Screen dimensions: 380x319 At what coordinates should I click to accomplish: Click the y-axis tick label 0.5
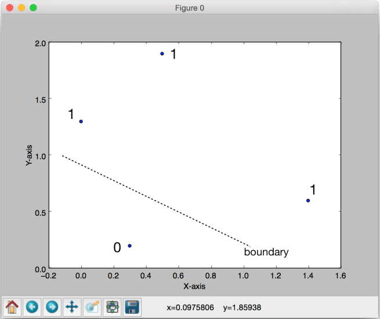[41, 213]
